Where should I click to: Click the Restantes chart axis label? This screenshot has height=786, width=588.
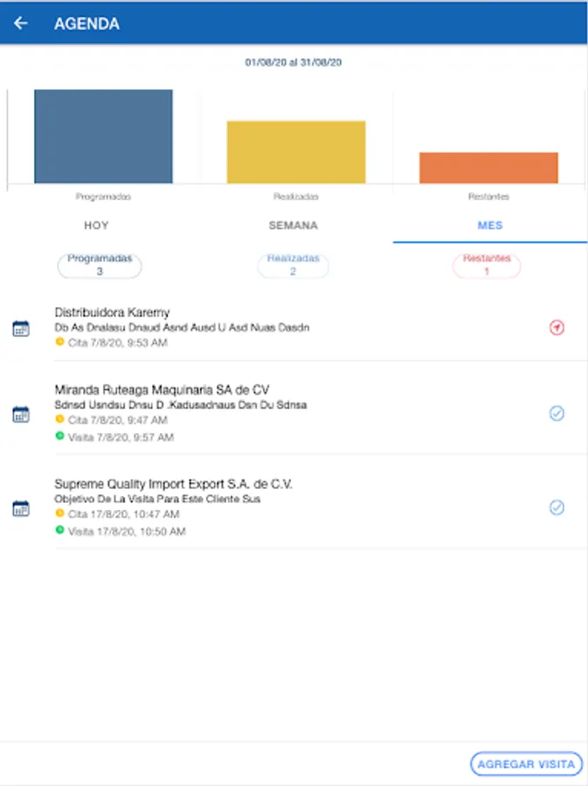488,196
